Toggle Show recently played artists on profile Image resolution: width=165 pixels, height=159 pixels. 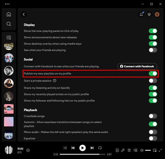point(153,94)
